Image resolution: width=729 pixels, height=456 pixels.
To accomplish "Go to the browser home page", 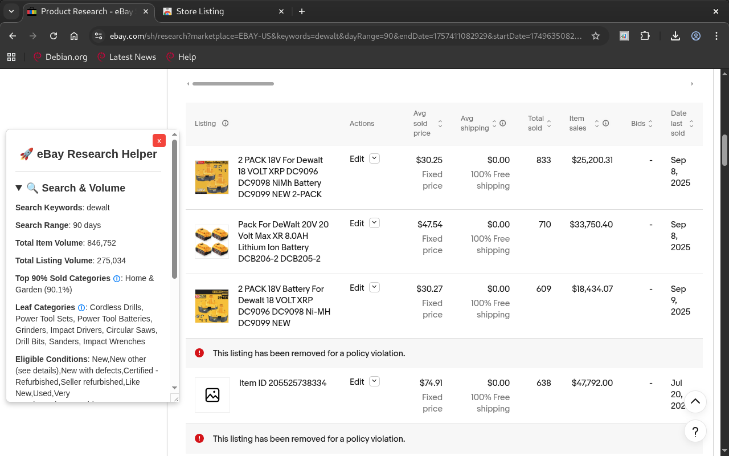I will point(74,36).
